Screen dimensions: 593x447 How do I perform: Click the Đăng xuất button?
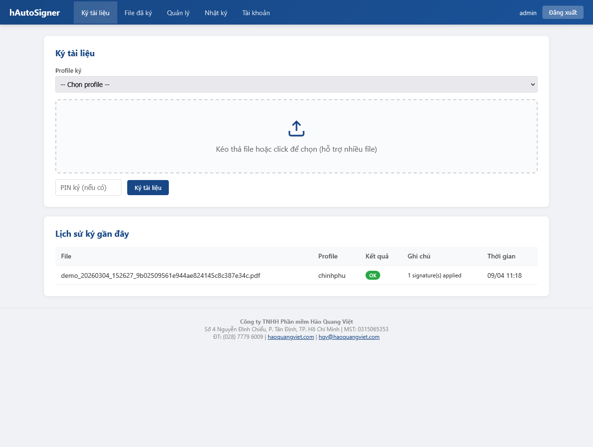tap(563, 12)
